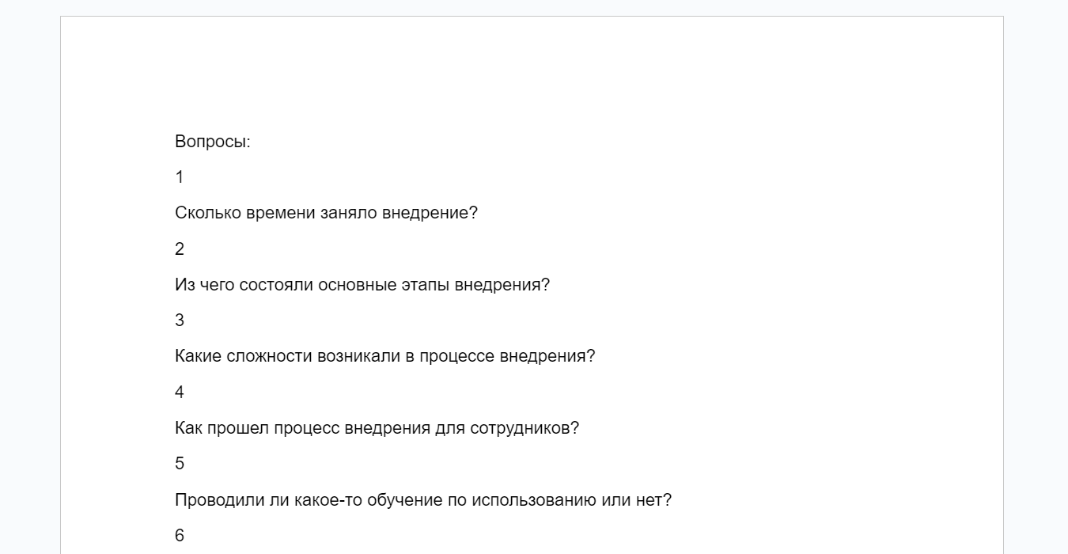Click the word "сотрудников?" in the fourth question
Viewport: 1068px width, 554px height.
(525, 428)
